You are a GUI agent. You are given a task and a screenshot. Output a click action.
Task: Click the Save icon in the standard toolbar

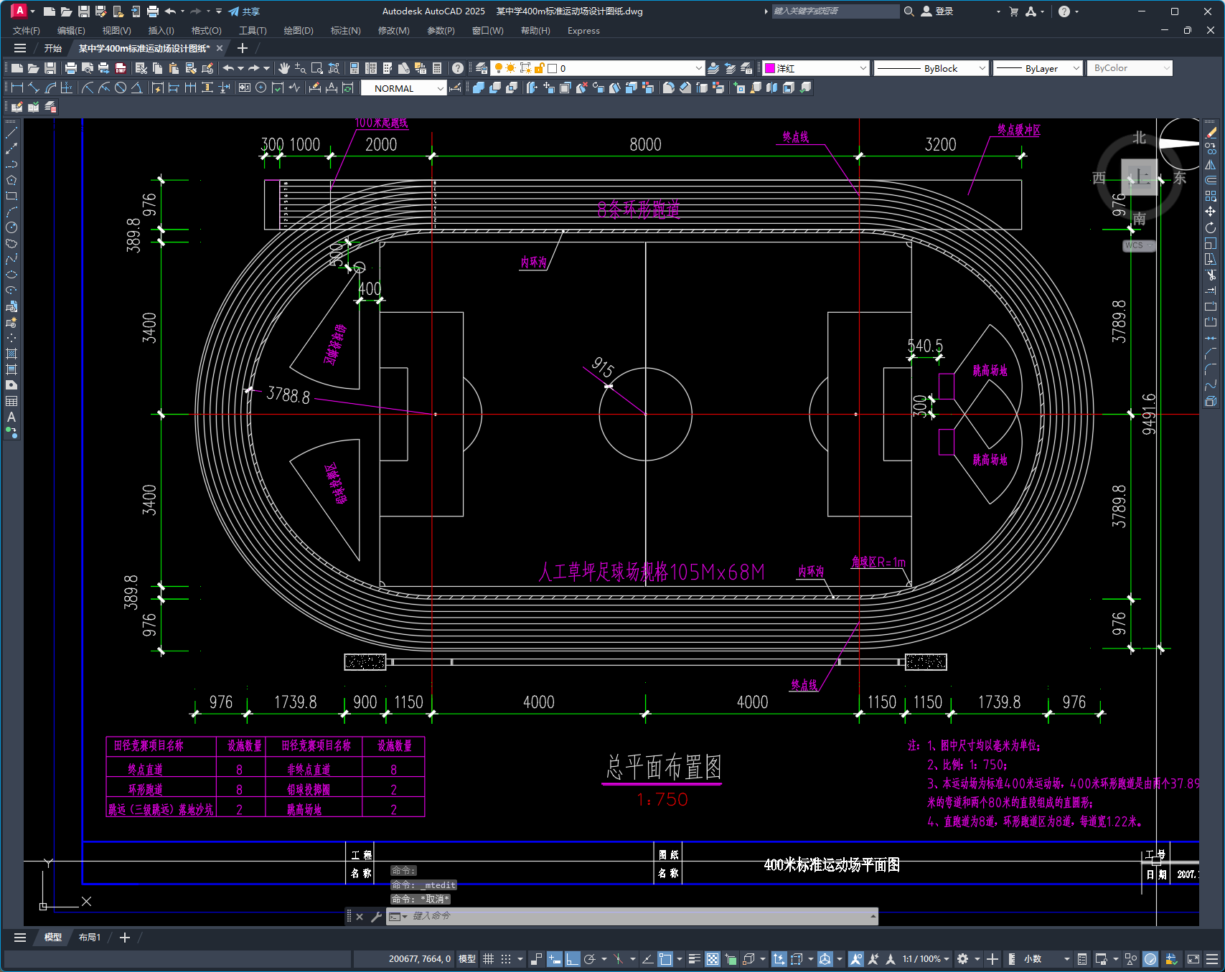point(50,68)
